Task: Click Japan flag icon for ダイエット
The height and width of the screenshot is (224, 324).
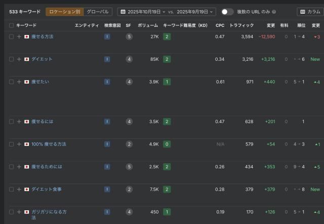Action: click(x=27, y=59)
